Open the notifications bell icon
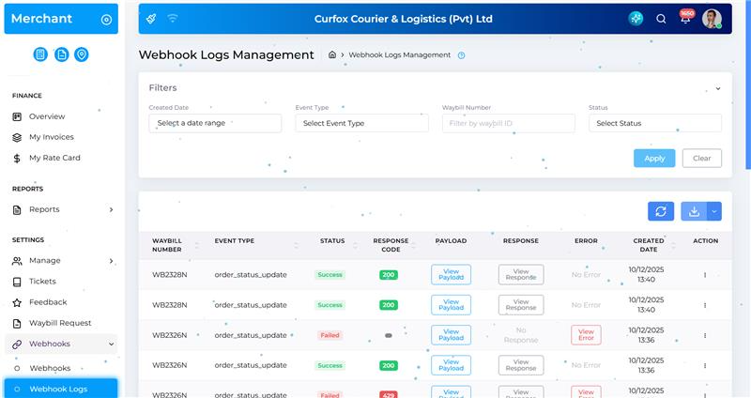The image size is (751, 398). [x=686, y=19]
